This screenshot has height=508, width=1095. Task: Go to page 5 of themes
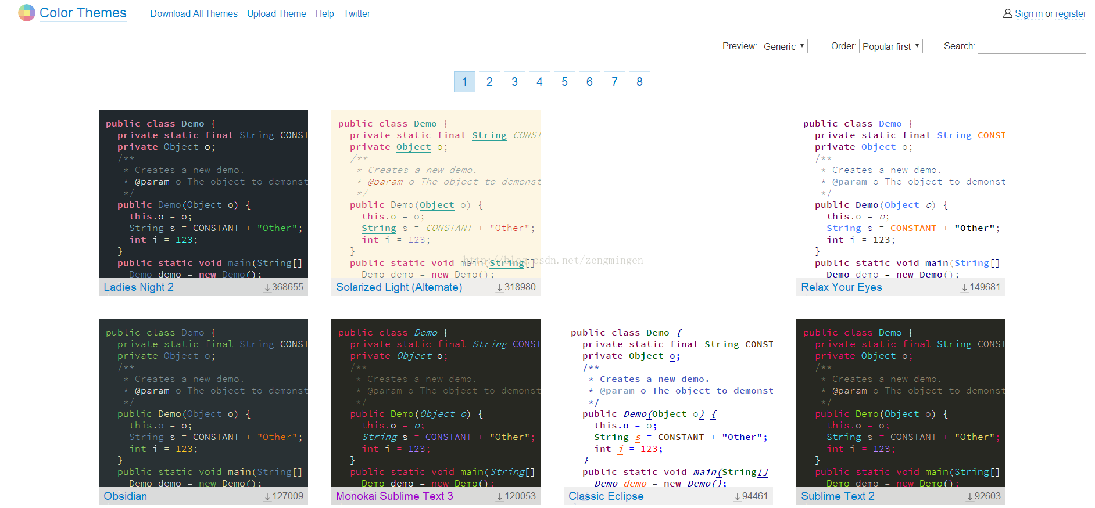coord(564,82)
